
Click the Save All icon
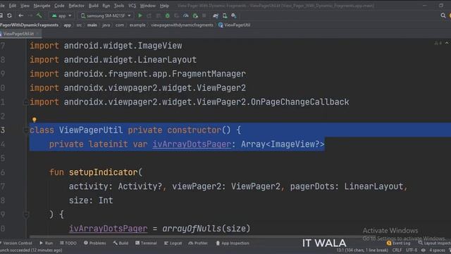[1, 16]
